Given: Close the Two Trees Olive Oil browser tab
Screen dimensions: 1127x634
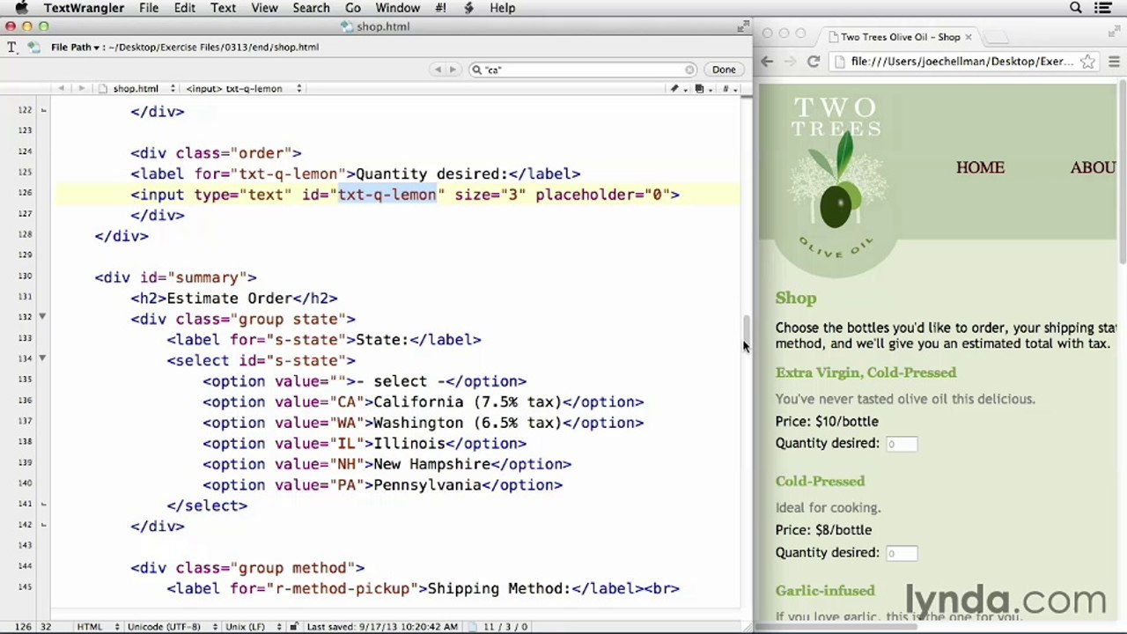Looking at the screenshot, I should click(x=968, y=37).
